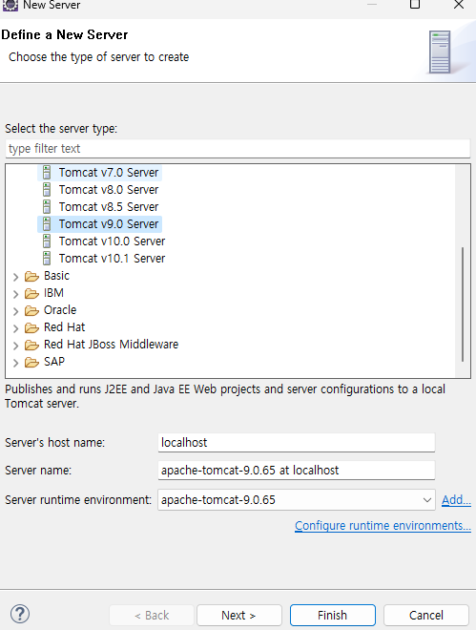Select the IBM folder label

pyautogui.click(x=53, y=293)
